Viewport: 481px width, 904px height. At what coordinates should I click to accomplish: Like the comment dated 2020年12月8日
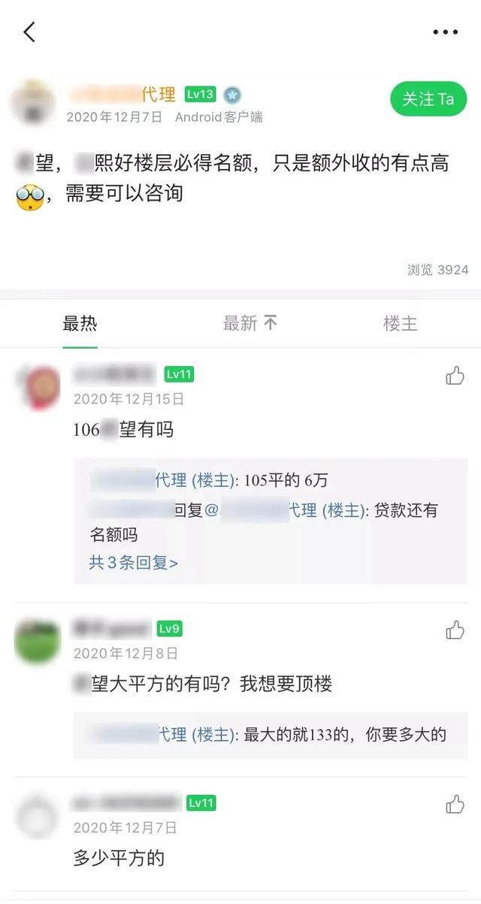455,630
